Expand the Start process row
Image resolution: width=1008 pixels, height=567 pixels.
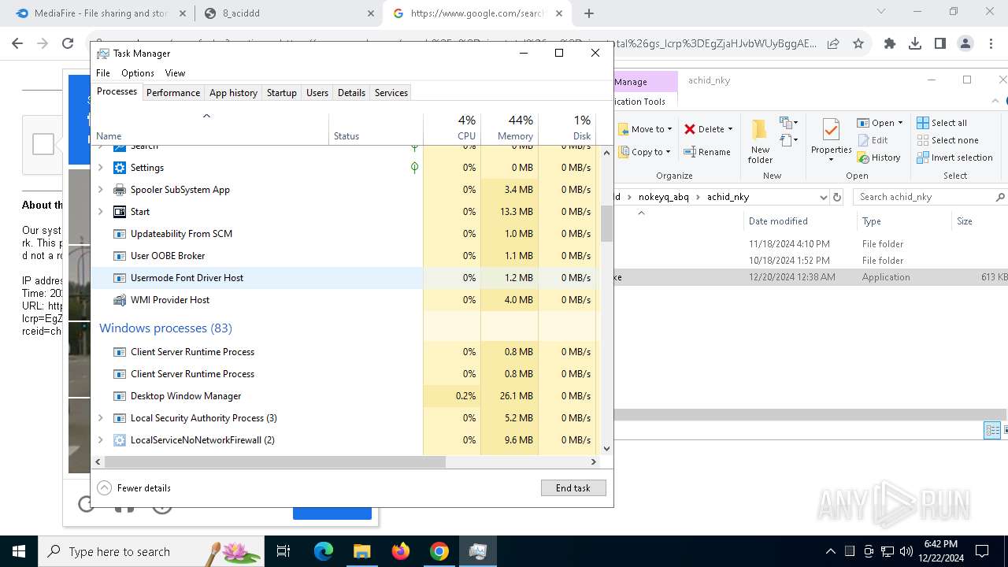[x=100, y=212]
